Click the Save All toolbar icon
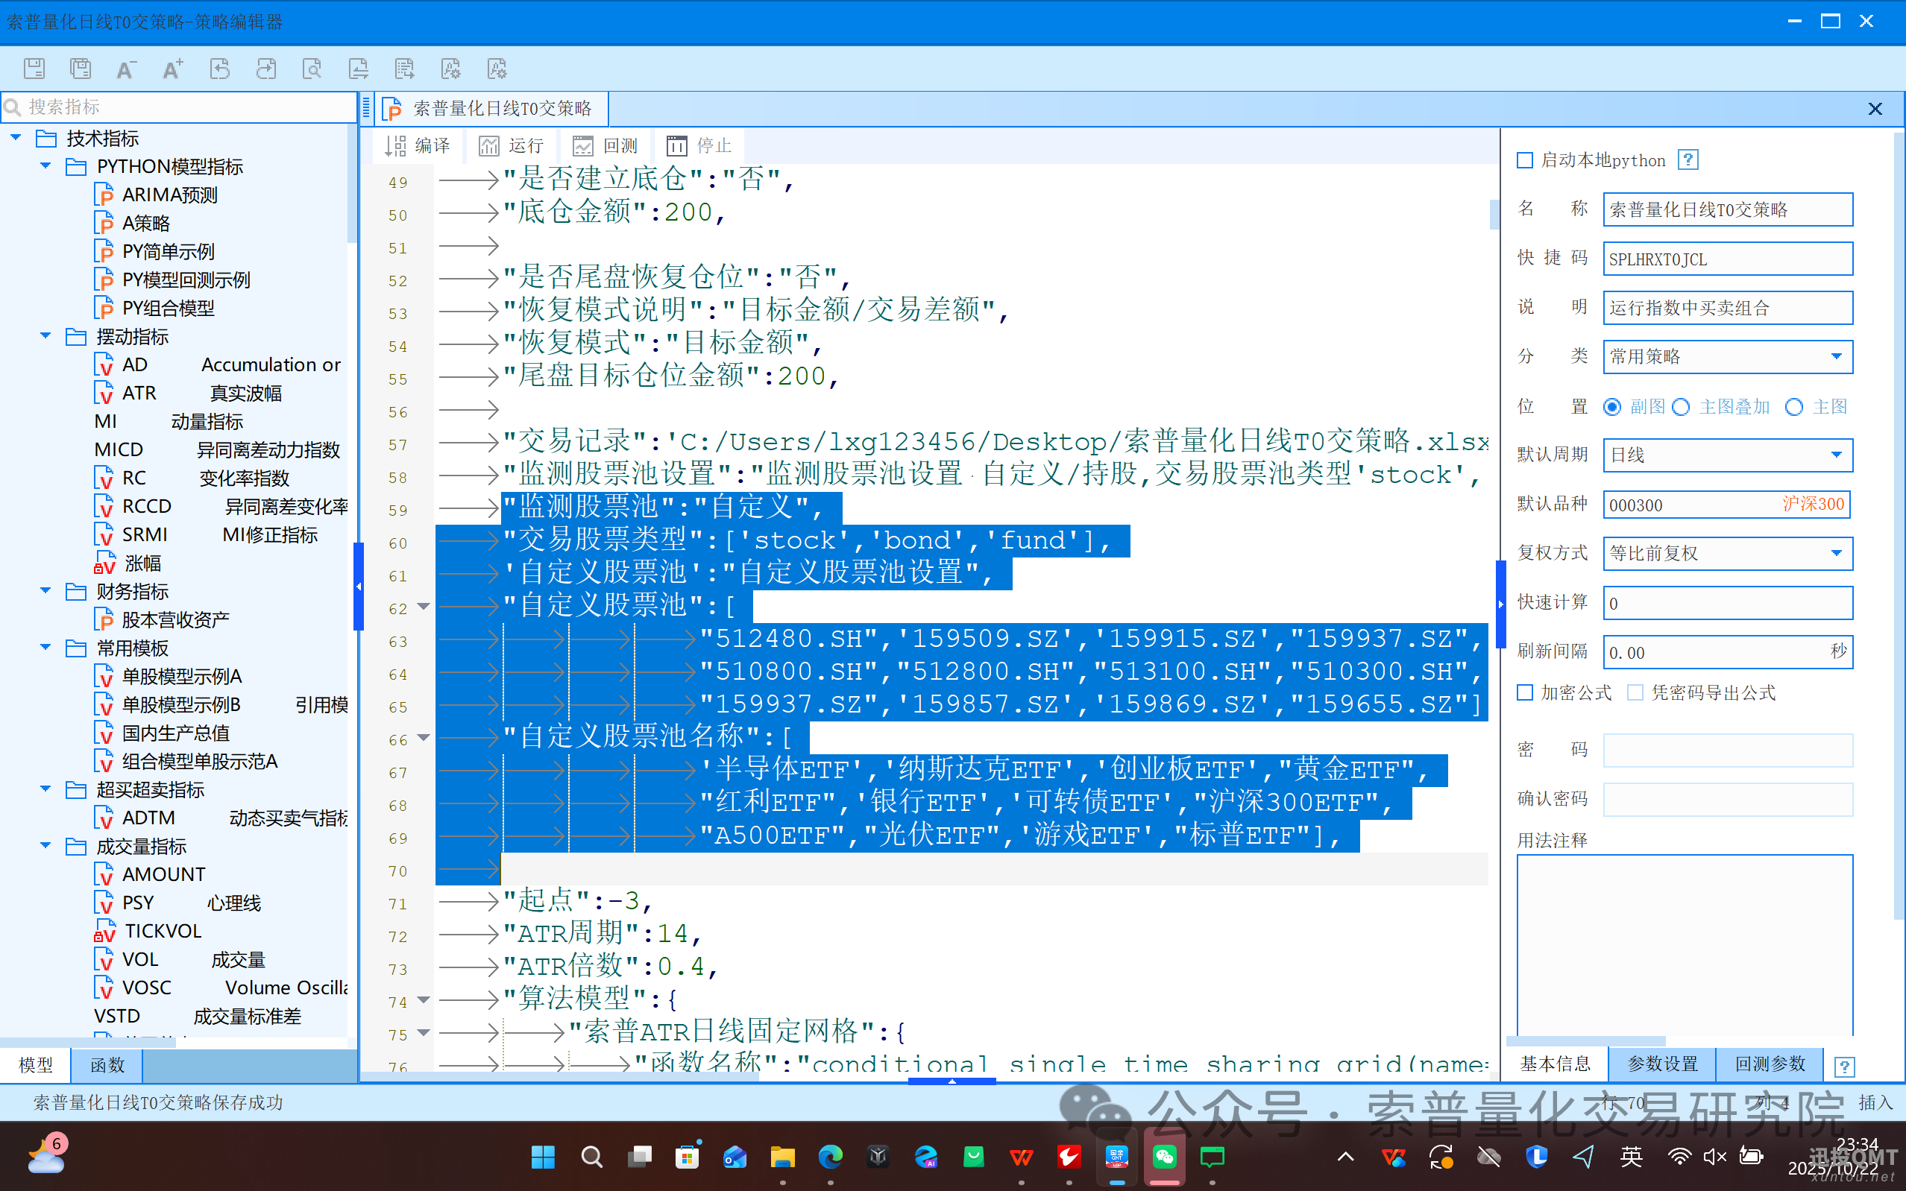 tap(81, 69)
